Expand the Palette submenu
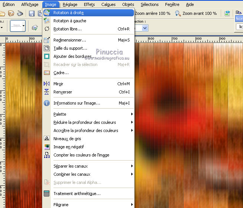 pos(89,114)
